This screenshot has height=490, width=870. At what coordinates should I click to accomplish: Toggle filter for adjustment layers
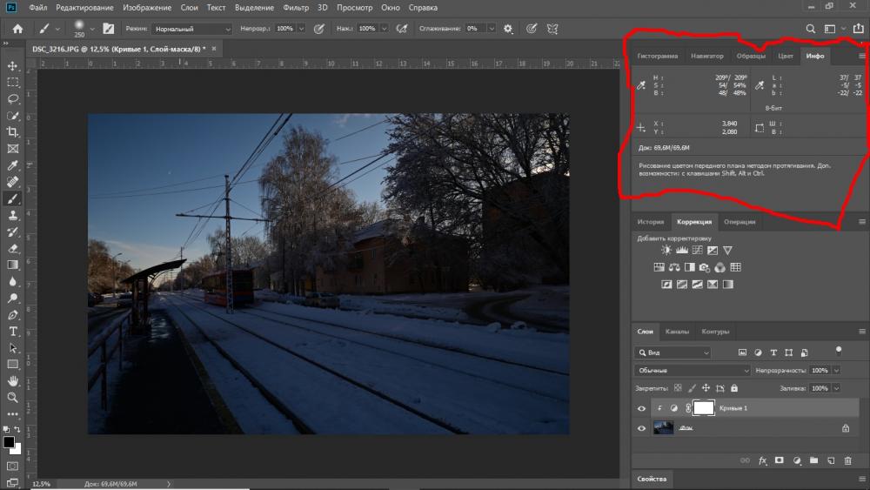(x=758, y=352)
